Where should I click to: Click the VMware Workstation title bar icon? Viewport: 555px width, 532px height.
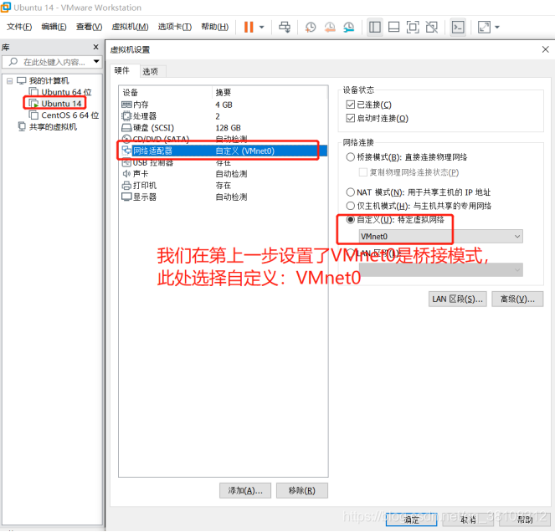[x=5, y=7]
